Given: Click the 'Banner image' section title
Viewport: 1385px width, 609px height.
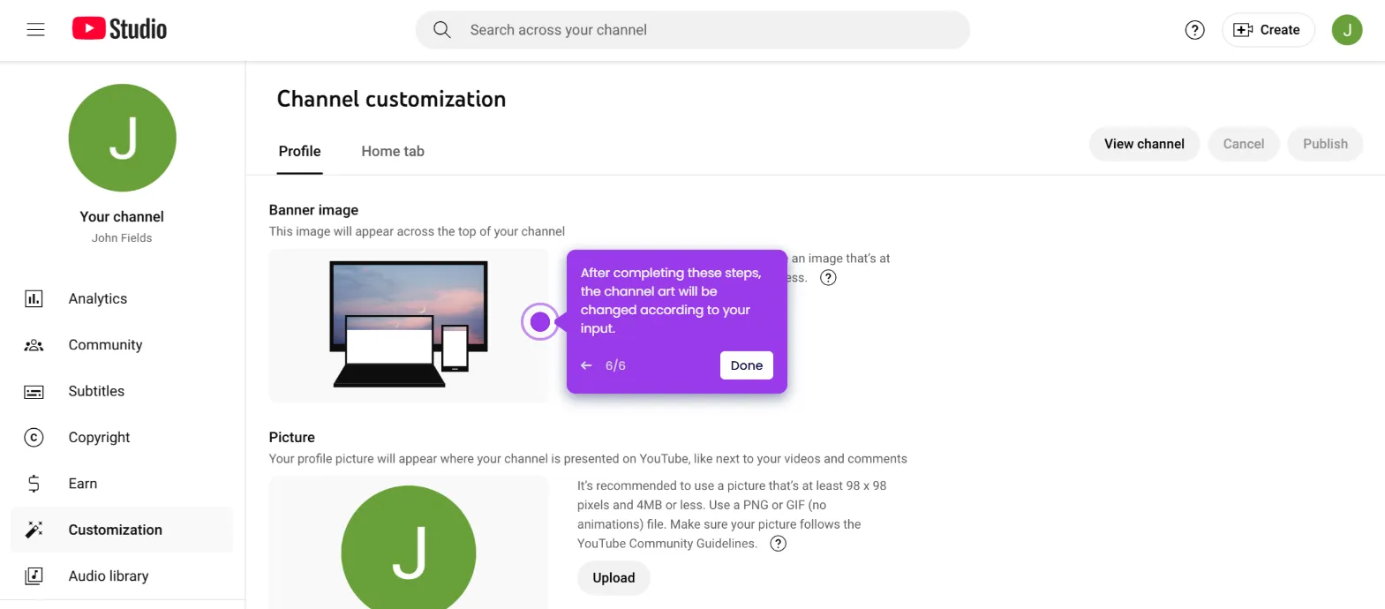Looking at the screenshot, I should (313, 210).
